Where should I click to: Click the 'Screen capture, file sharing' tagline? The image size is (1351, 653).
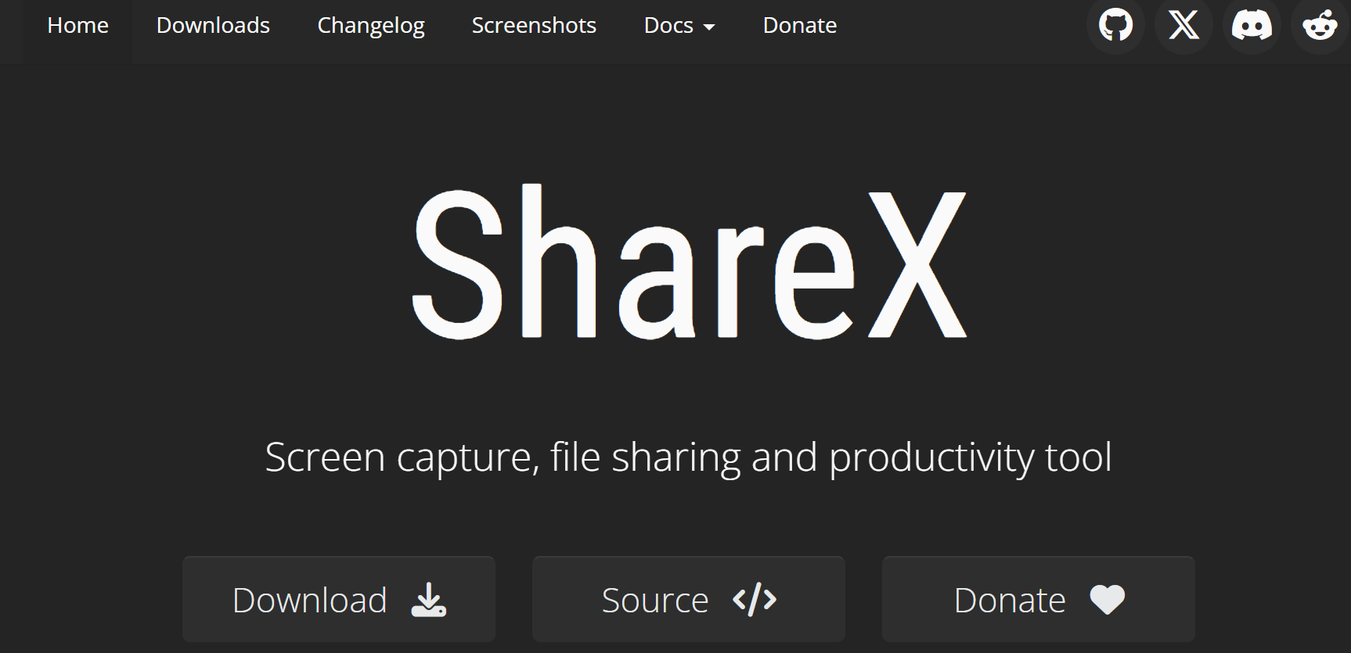click(688, 457)
